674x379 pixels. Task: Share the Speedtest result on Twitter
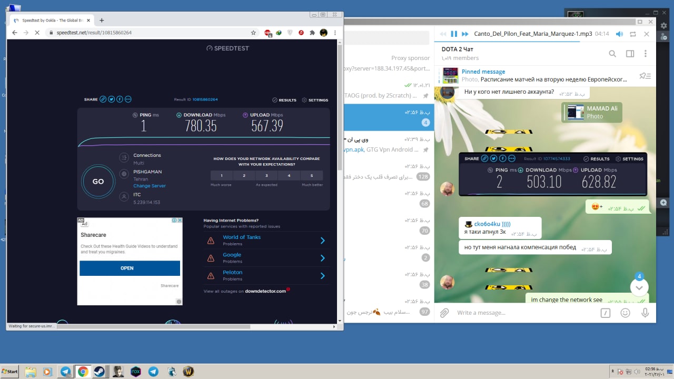(x=111, y=99)
